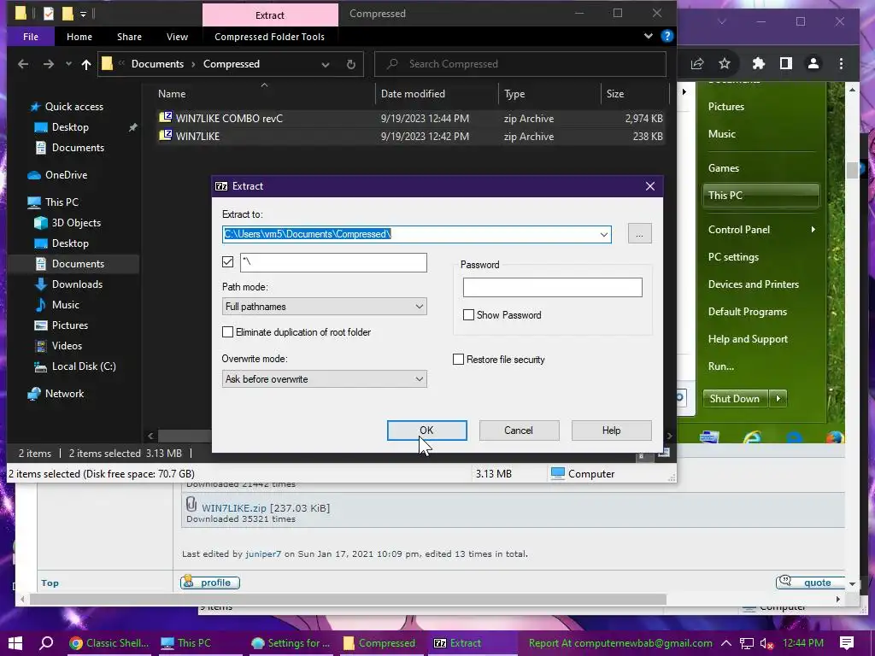Click the subfolder name text field
This screenshot has height=656, width=875.
coord(334,262)
